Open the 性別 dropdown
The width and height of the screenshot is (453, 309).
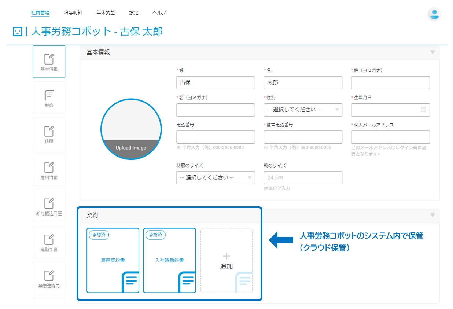click(303, 110)
